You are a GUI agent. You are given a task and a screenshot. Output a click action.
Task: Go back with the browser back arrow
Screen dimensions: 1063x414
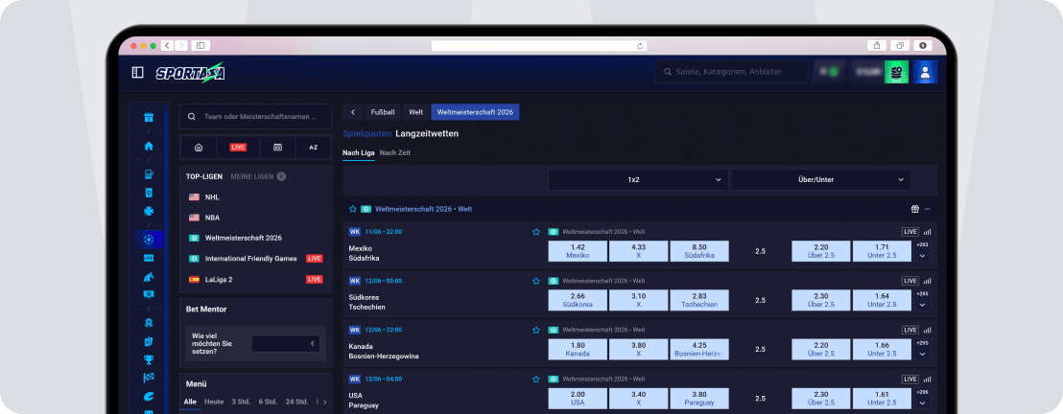coord(168,45)
